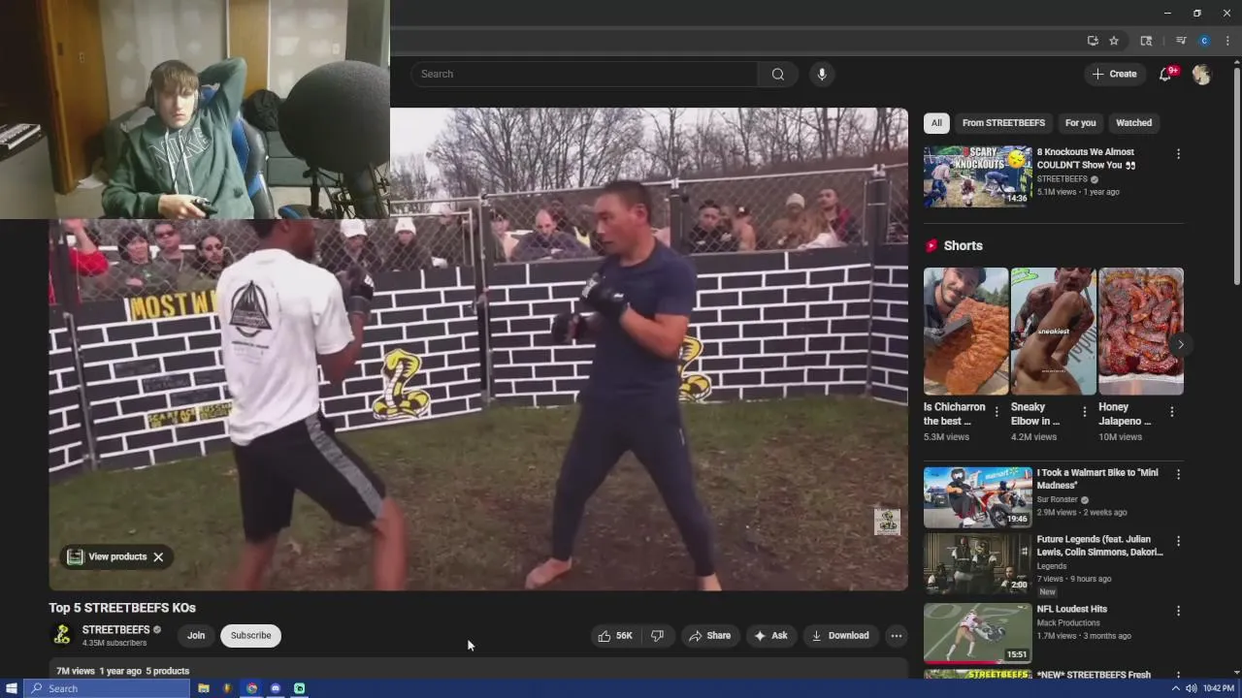Open options for Chicharron short

(997, 412)
